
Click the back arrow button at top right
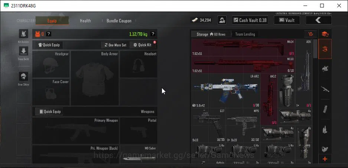tap(319, 20)
